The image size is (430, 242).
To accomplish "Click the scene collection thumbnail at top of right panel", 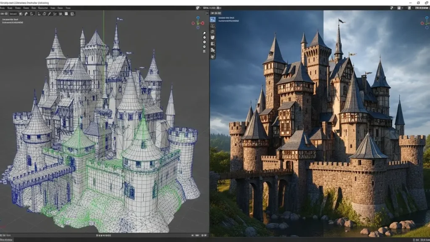I will point(212,19).
